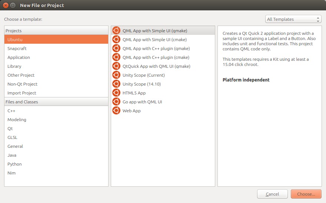
Task: Click the Cancel button
Action: pyautogui.click(x=272, y=194)
